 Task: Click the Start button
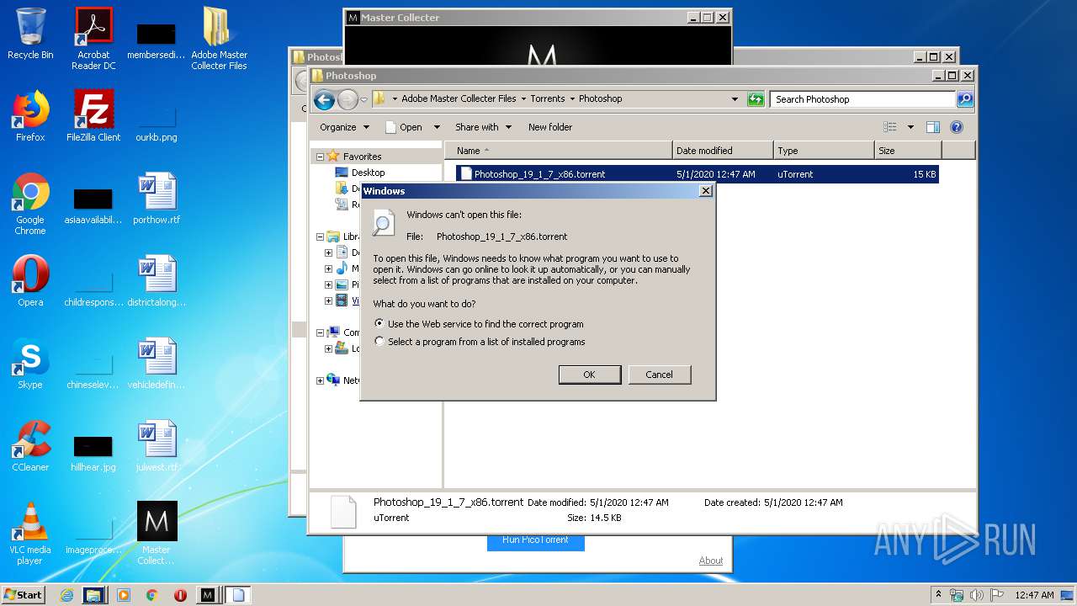[24, 595]
